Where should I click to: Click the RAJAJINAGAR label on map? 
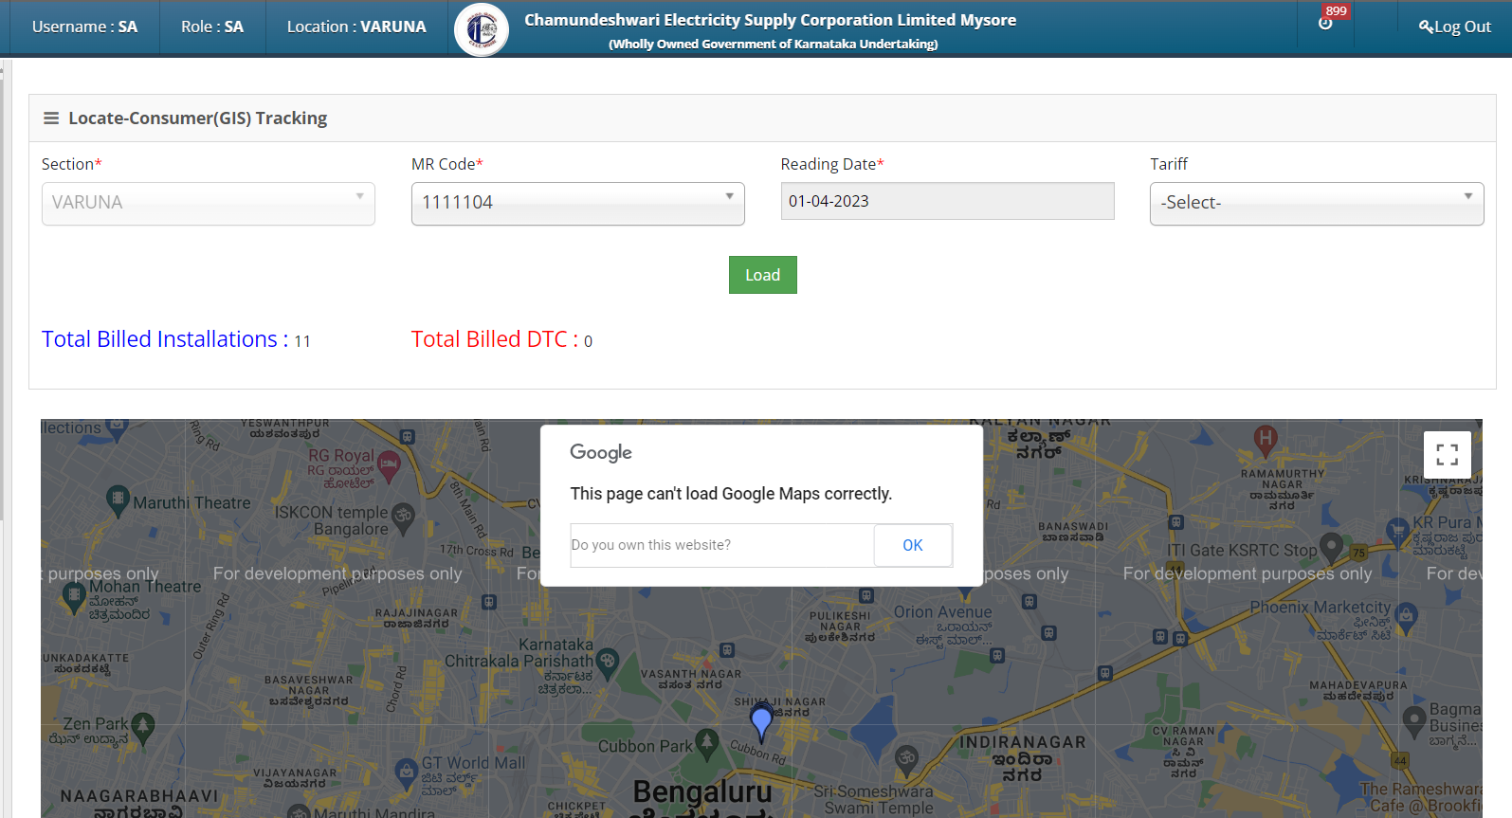(x=416, y=613)
